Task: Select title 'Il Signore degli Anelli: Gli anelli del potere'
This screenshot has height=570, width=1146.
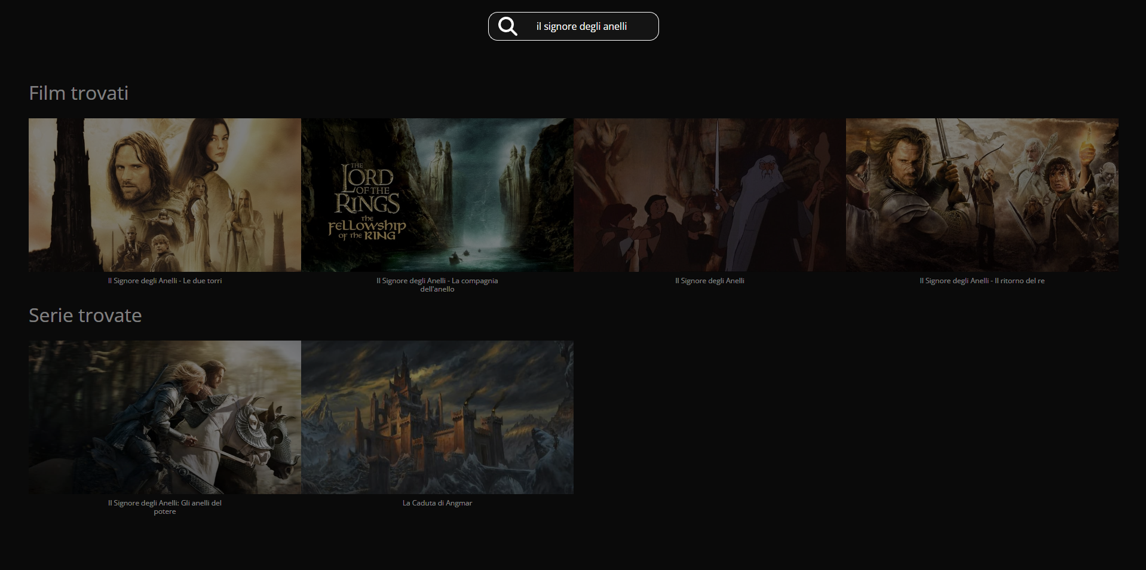Action: [x=165, y=507]
